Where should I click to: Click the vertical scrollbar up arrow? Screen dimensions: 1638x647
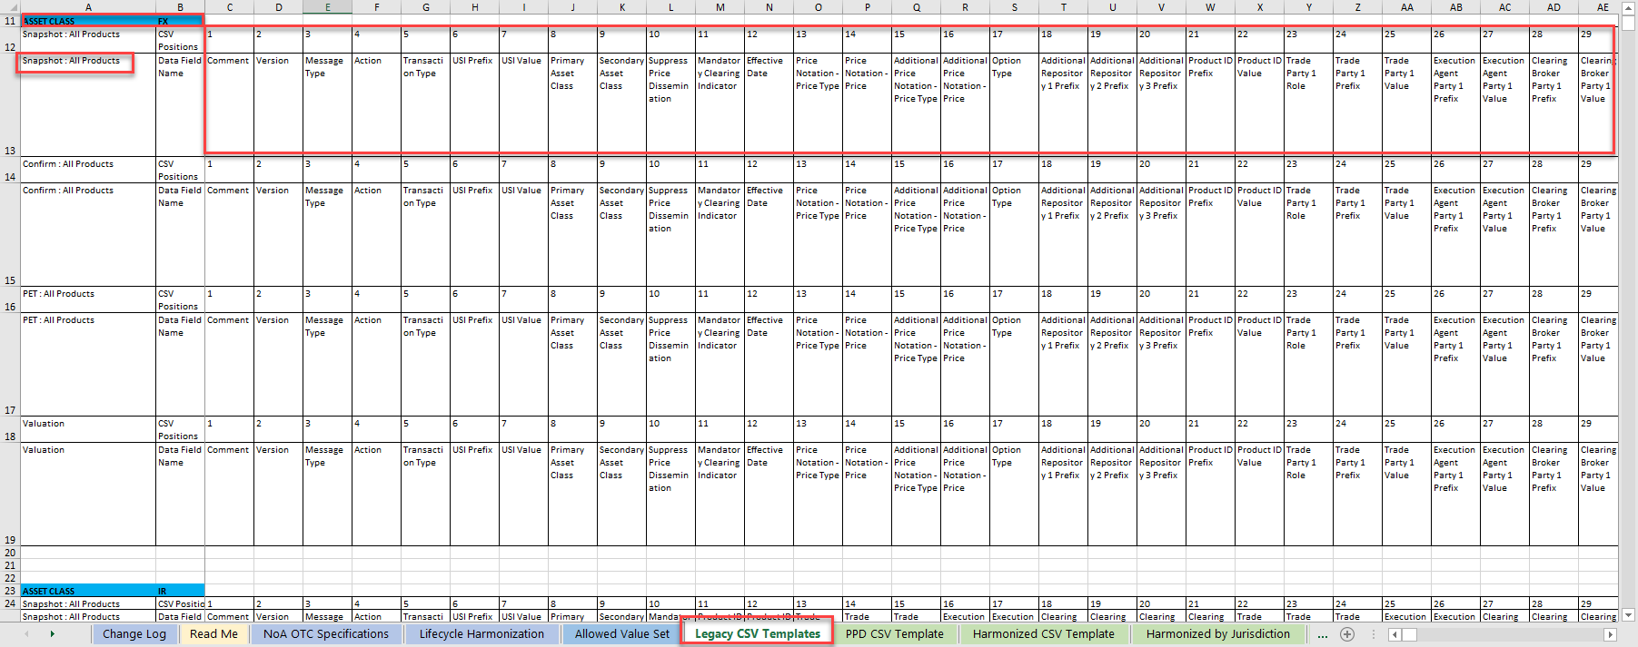pyautogui.click(x=1628, y=6)
